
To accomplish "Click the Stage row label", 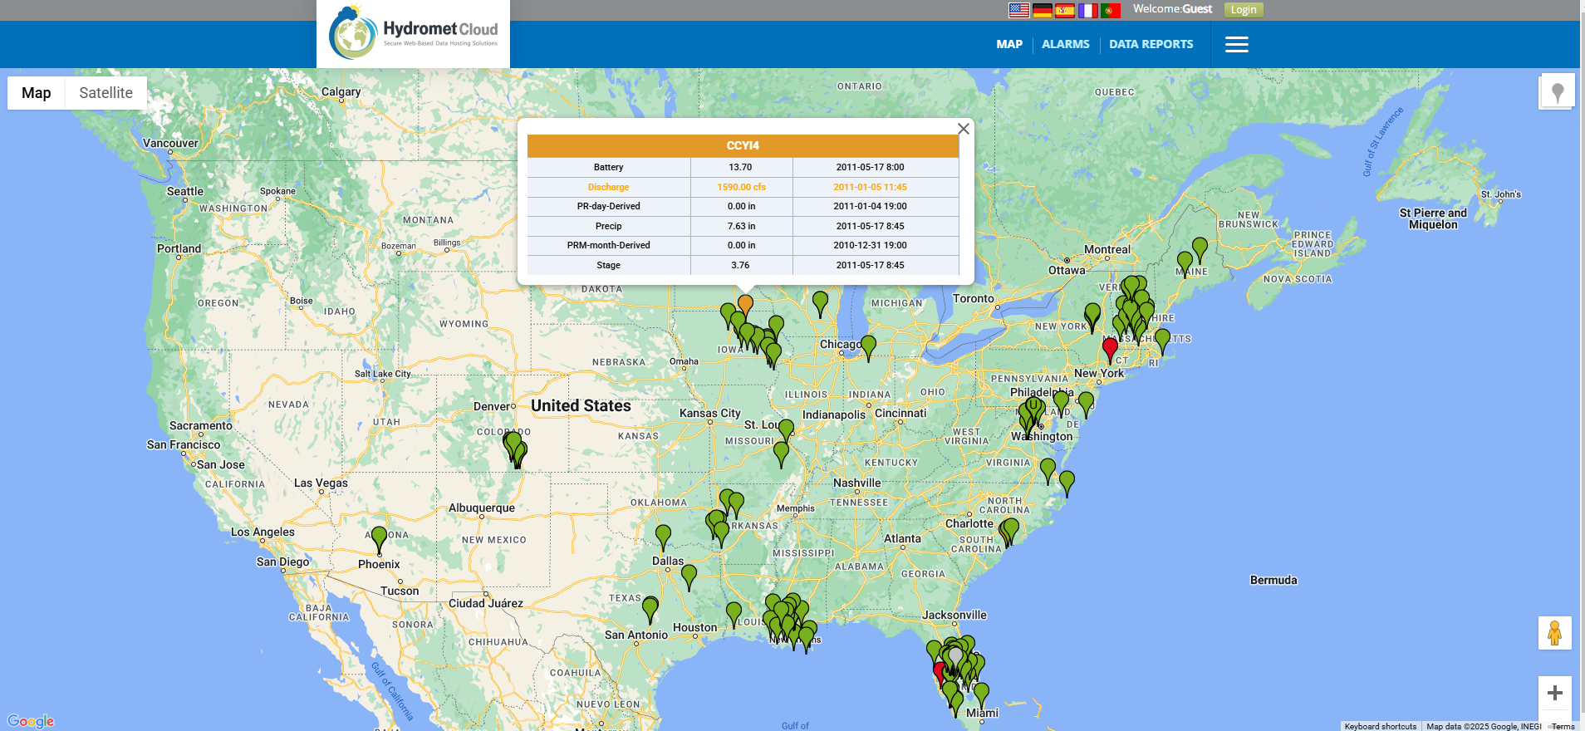I will [x=608, y=265].
